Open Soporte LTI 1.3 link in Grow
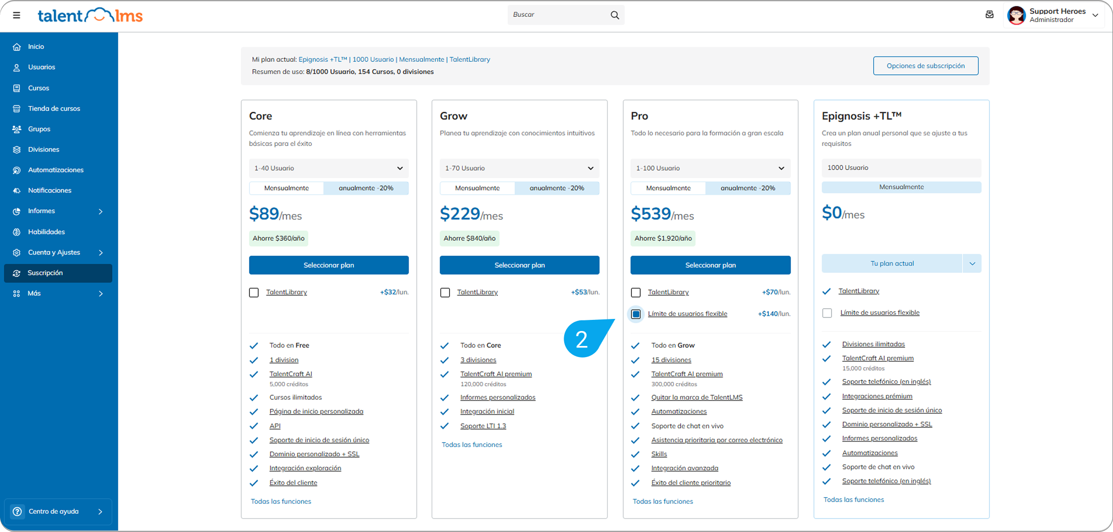Image resolution: width=1113 pixels, height=532 pixels. pos(483,426)
